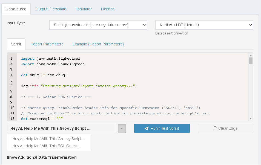Open the Example (Report Parameters) sub-tab
261x165 pixels.
(98, 44)
